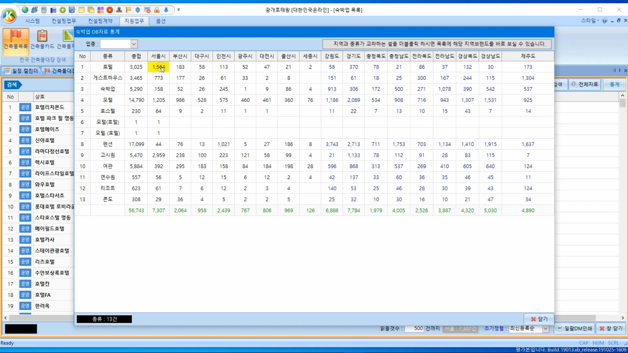The width and height of the screenshot is (628, 353).
Task: Click the round K application logo
Action: 9,15
